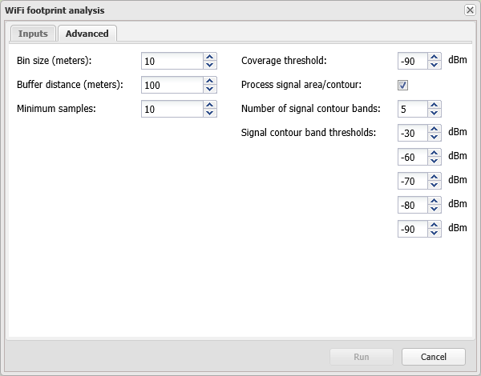Close the WiFi footprint analysis dialog
The image size is (481, 376).
tap(470, 10)
